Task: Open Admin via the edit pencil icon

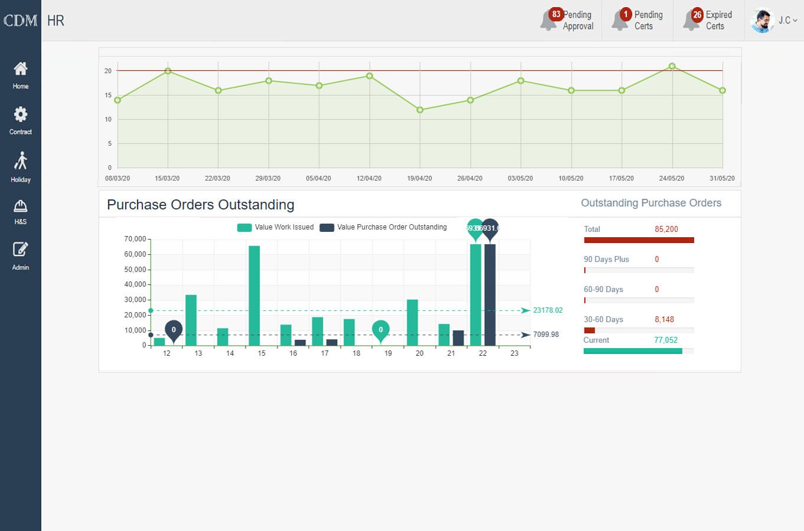Action: click(x=21, y=250)
